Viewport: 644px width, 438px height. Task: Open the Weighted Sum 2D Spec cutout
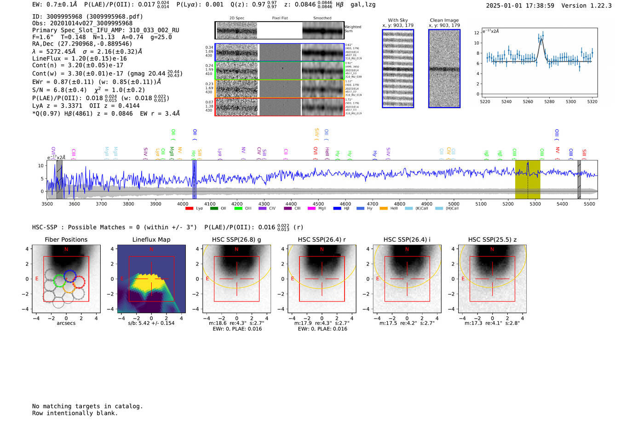point(236,30)
